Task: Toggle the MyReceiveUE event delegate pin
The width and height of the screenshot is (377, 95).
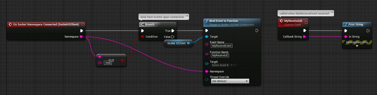Action: [306, 22]
